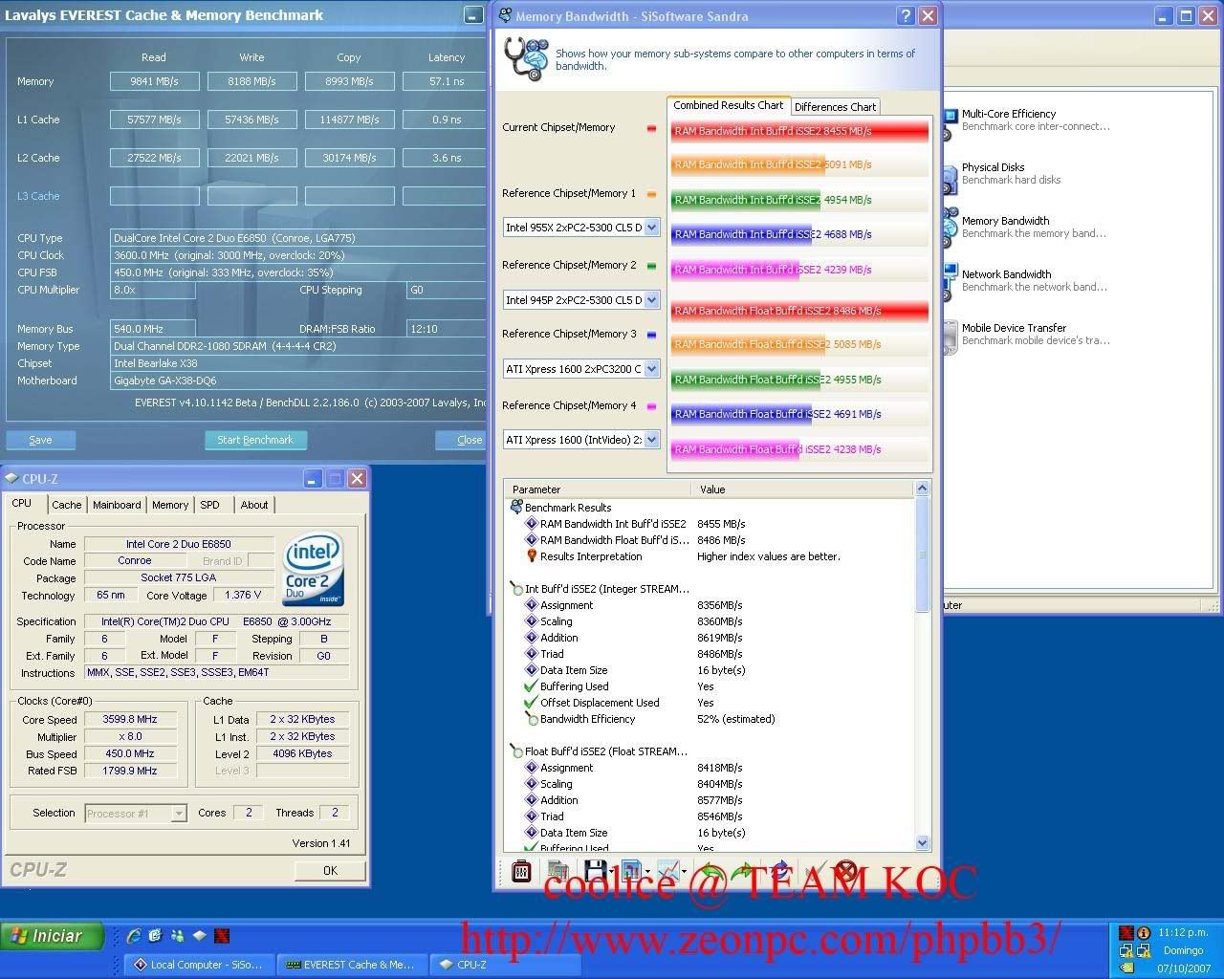Screen dimensions: 1224x979
Task: Click the Save button in EVEREST benchmark
Action: click(40, 440)
